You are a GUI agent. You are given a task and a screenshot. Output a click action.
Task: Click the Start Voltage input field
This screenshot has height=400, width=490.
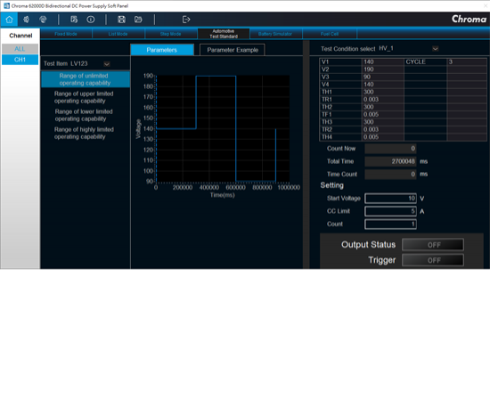[390, 199]
